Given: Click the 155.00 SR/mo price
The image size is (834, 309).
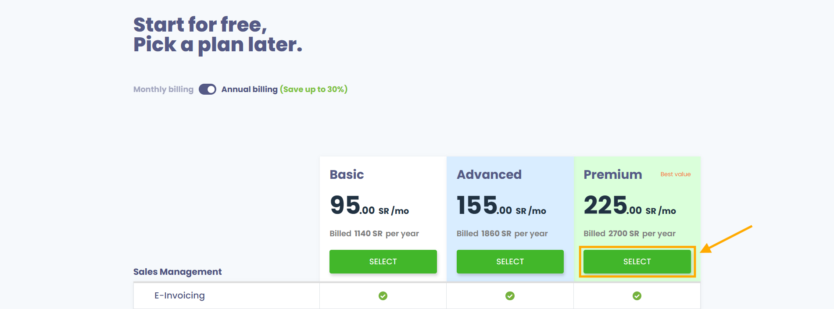Looking at the screenshot, I should (x=501, y=206).
